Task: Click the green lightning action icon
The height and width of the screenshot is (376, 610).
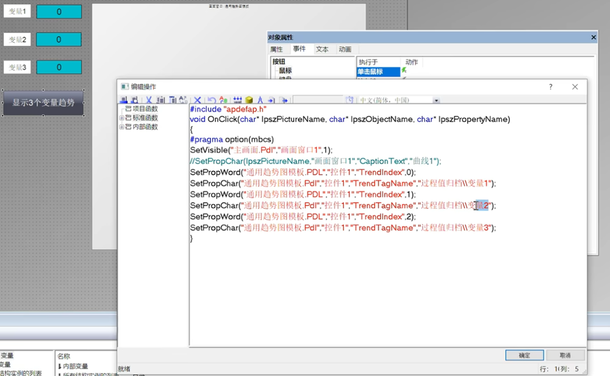Action: (404, 71)
